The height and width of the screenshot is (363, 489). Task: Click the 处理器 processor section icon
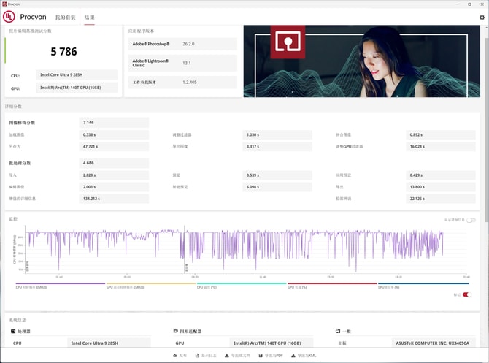point(14,331)
